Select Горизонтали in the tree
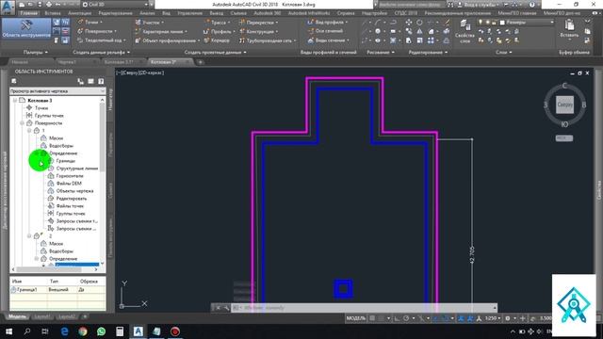The image size is (603, 339). click(70, 176)
